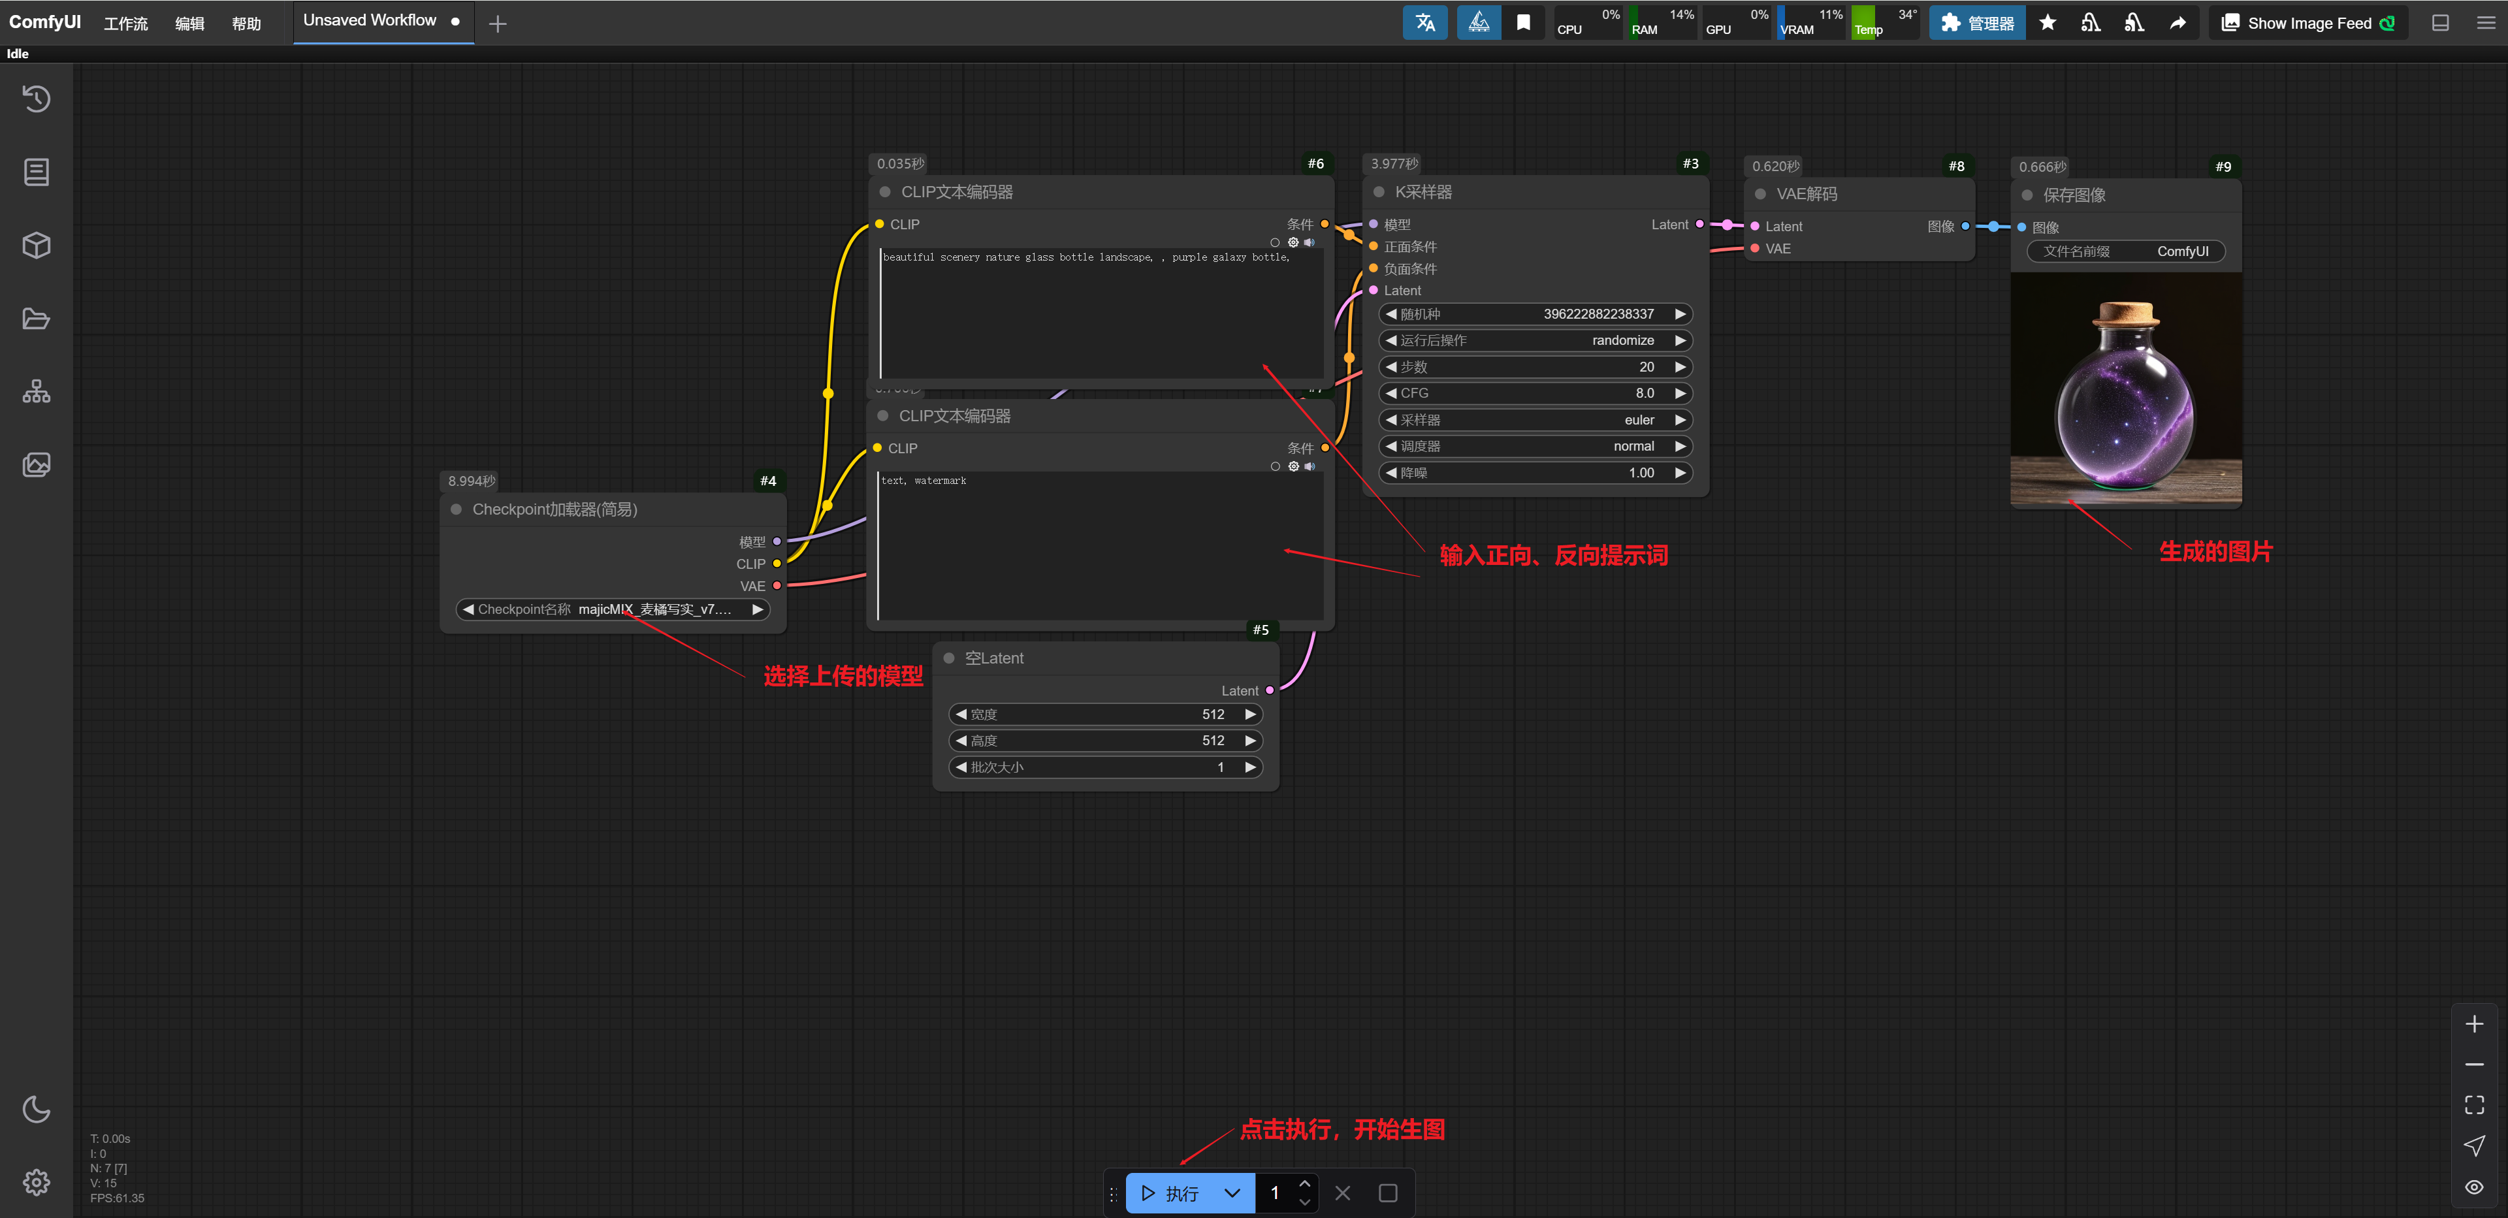
Task: Toggle dark theme moon icon
Action: pyautogui.click(x=36, y=1109)
